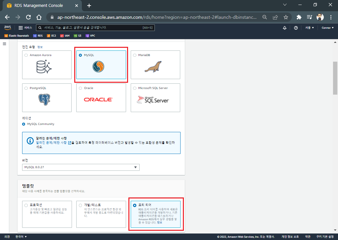Click the Microsoft SQL Server card logo

[x=153, y=100]
